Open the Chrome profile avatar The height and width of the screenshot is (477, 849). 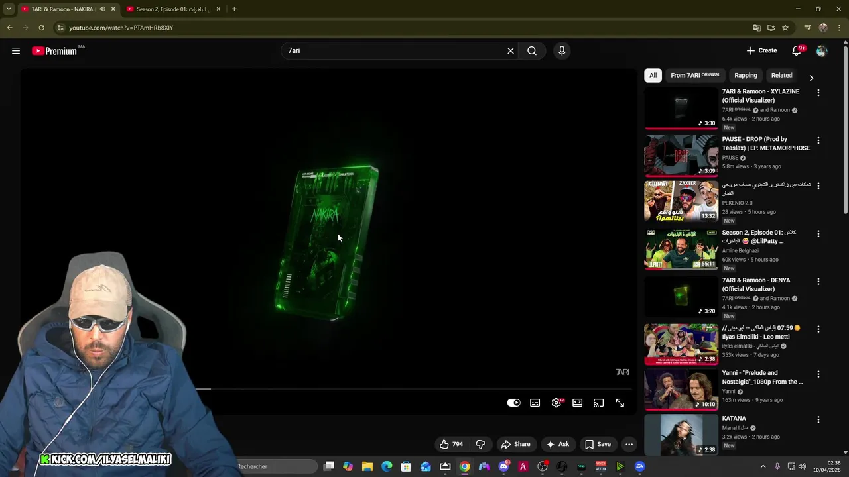pyautogui.click(x=823, y=28)
